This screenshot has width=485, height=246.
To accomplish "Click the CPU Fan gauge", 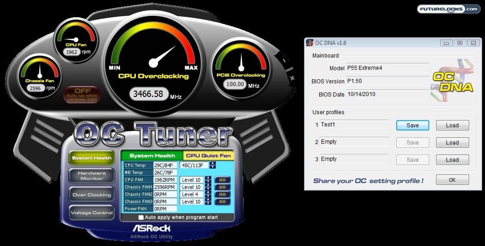I will 75,39.
